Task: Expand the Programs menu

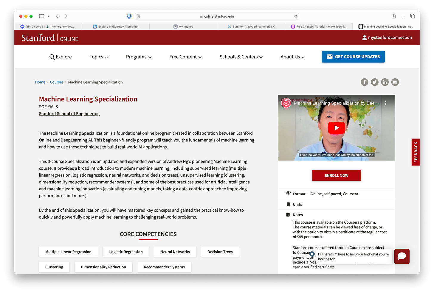Action: pyautogui.click(x=139, y=57)
